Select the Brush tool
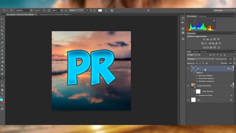This screenshot has width=236, height=133. (x=2, y=47)
